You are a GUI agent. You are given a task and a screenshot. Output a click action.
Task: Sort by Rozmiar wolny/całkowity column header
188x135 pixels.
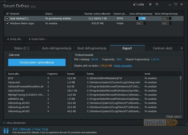[98, 14]
